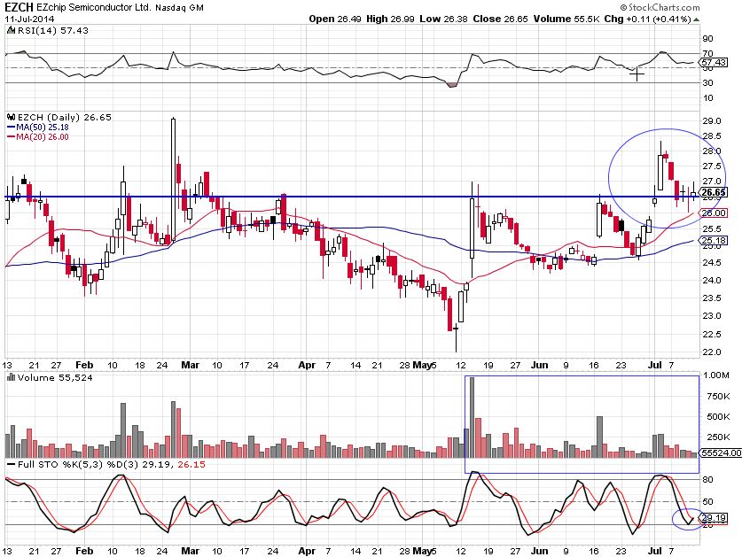
Task: Click the green up arrow after Chg percentage
Action: [696, 19]
